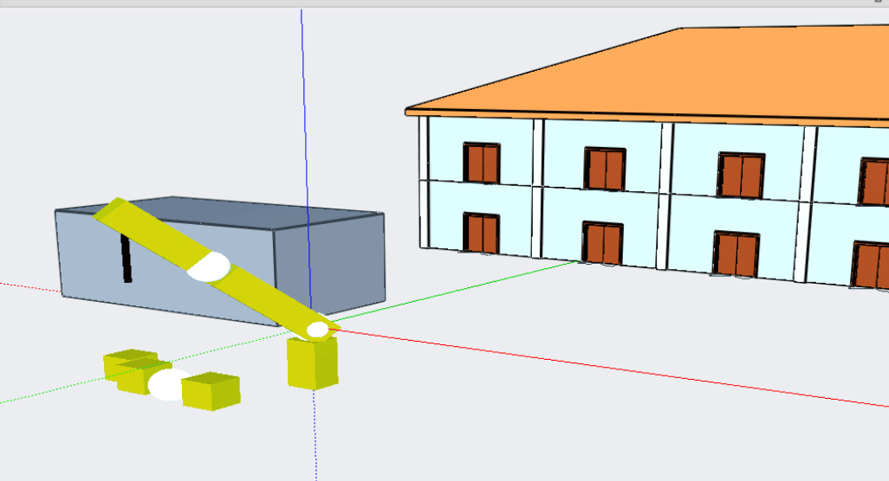Click the white disc between the yellow cubes
Viewport: 889px width, 481px height.
166,384
